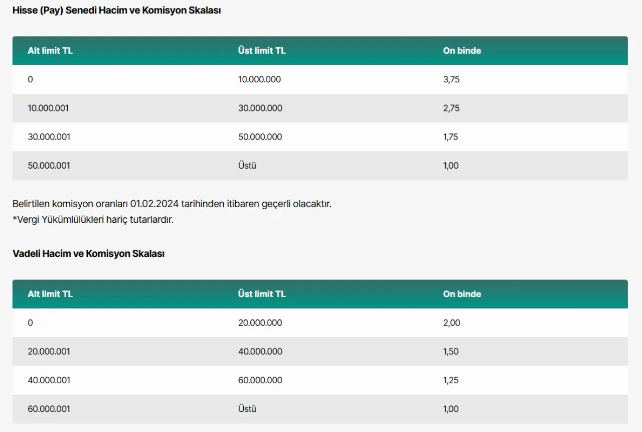This screenshot has width=642, height=432.
Task: Click the 1,75 commission rate value
Action: [451, 137]
